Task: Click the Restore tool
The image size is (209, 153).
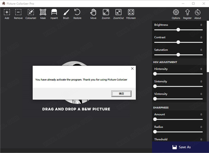Action: click(x=77, y=14)
